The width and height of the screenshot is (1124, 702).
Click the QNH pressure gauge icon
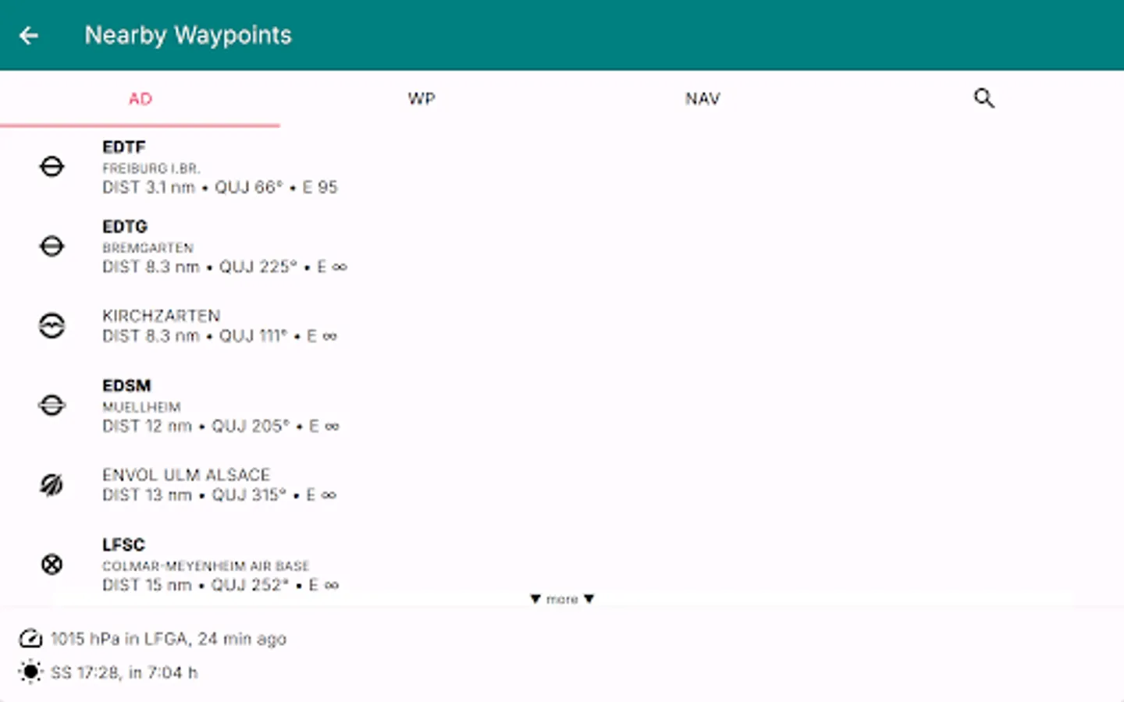pos(30,638)
